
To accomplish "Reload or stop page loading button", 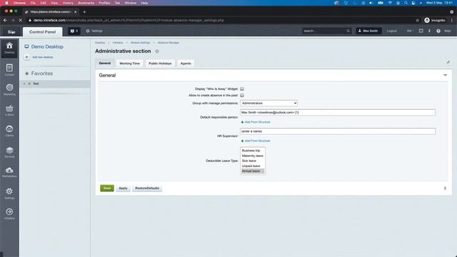I will 21,21.
